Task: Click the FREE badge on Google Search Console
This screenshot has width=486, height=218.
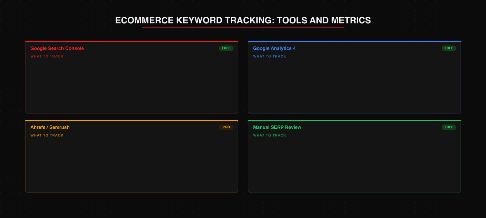Action: (226, 48)
